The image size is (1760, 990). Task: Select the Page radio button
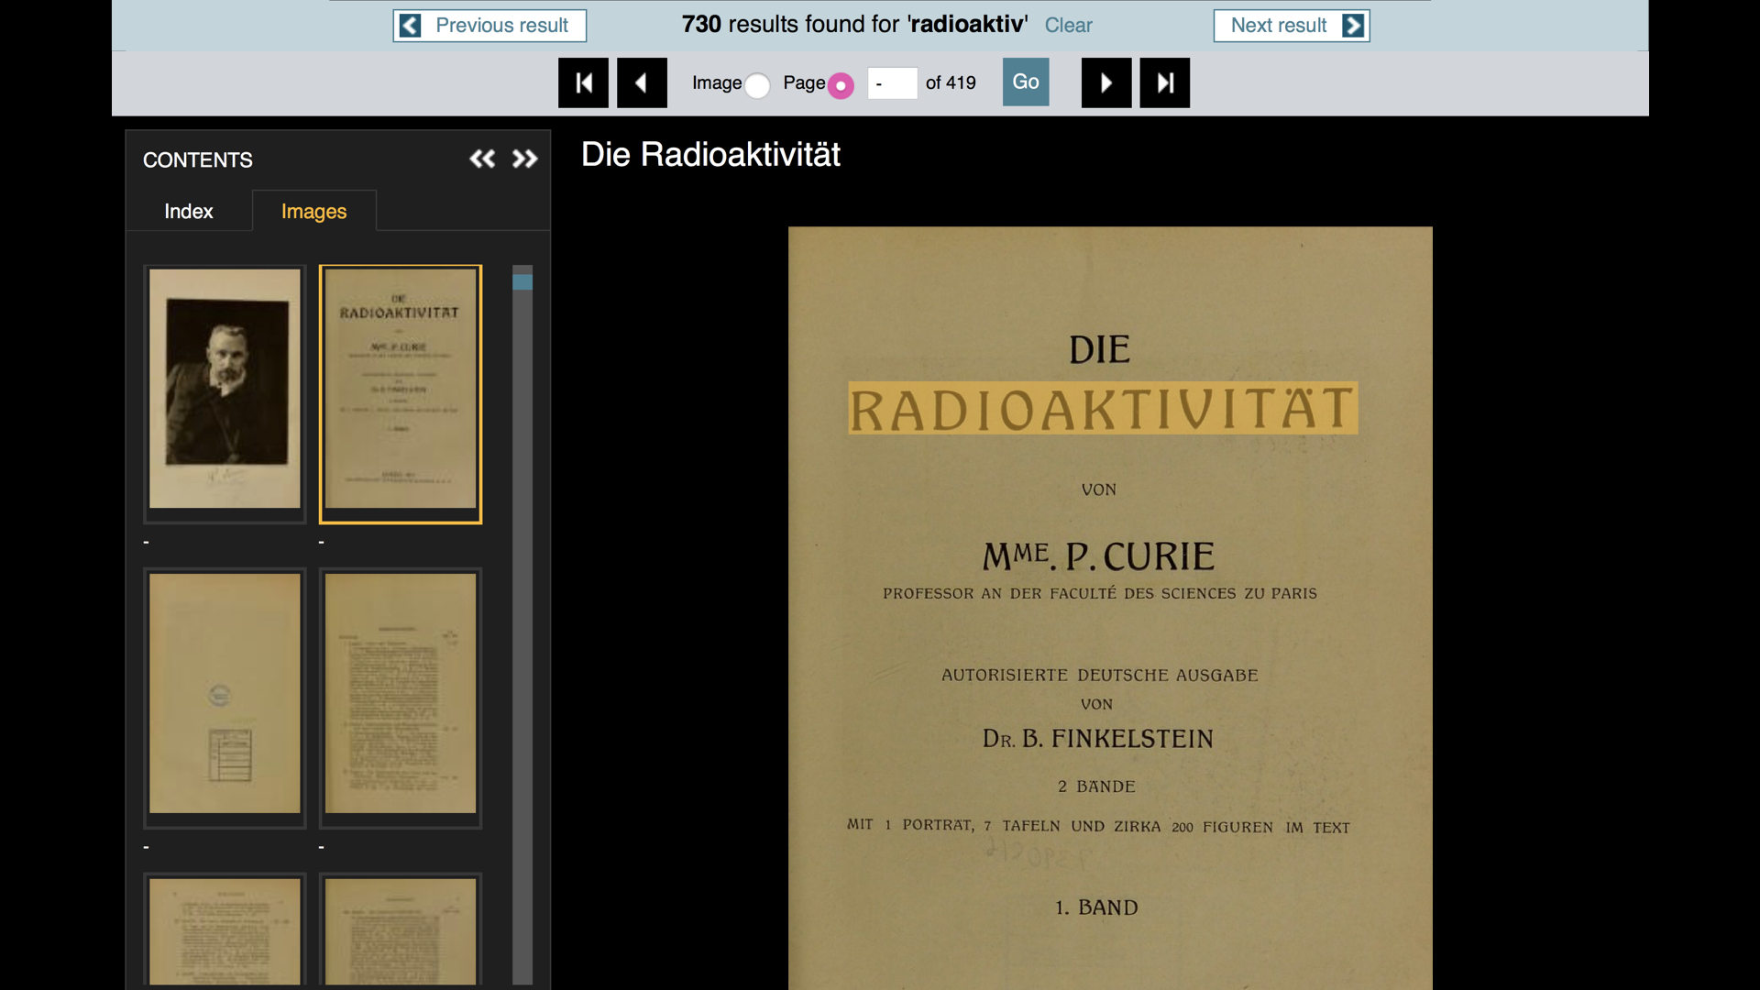click(840, 85)
